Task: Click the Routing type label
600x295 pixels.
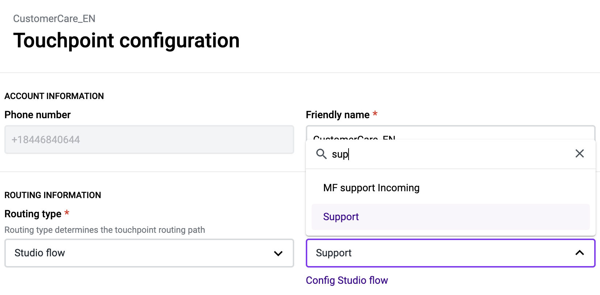Action: point(33,214)
